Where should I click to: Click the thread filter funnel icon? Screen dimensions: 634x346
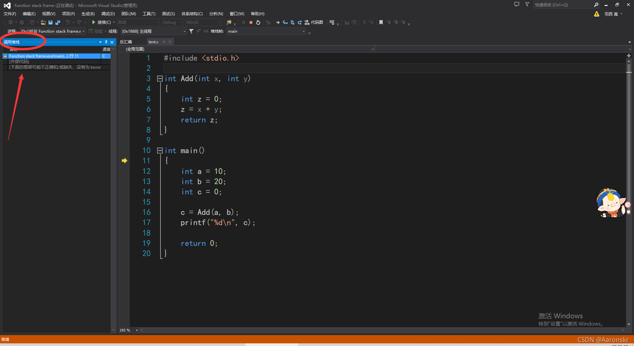[x=191, y=31]
